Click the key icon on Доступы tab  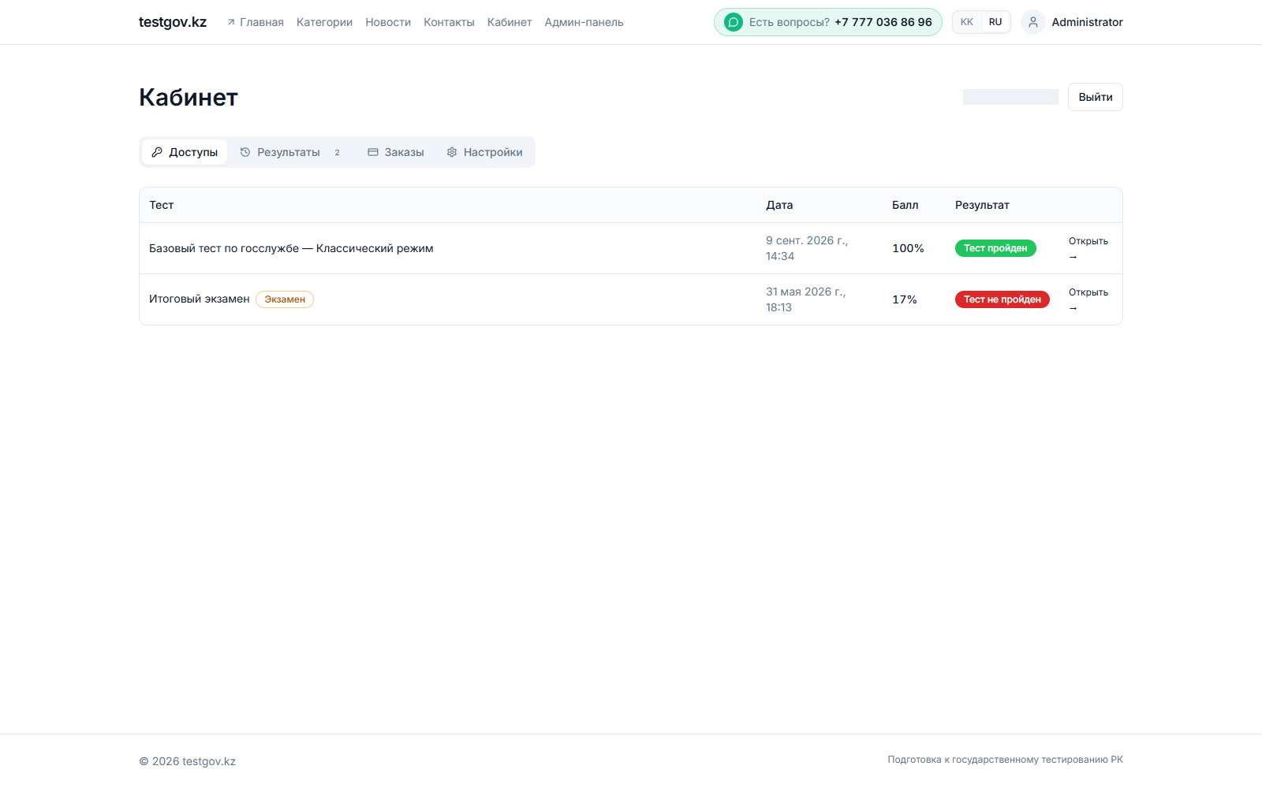[x=157, y=152]
